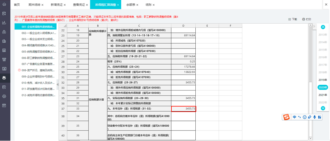Click the microphone icon on input toolbar
The image size is (330, 141).
315,117
